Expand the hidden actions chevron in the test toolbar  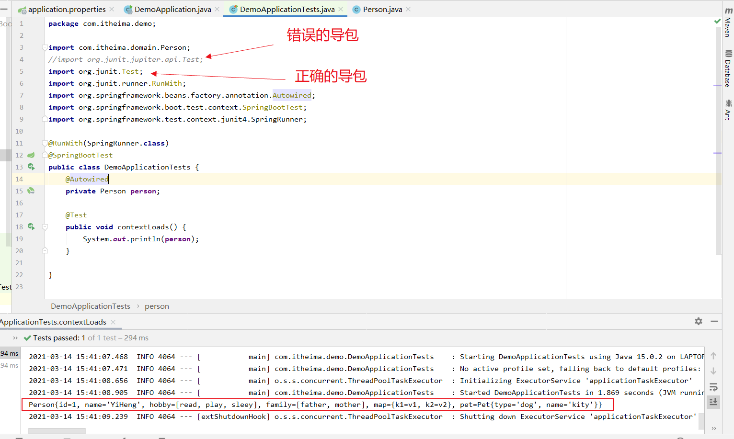[713, 428]
